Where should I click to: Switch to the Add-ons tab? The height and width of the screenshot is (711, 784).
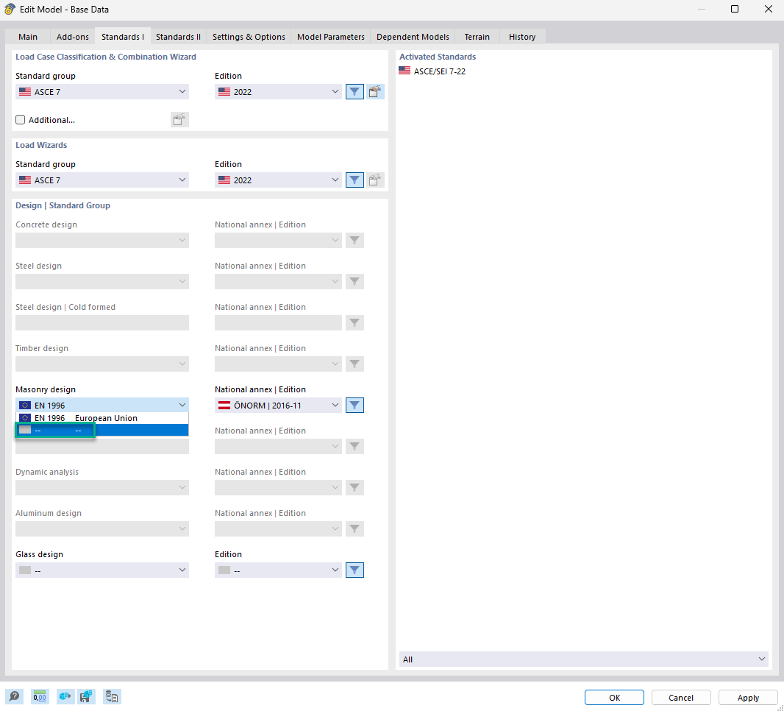pyautogui.click(x=73, y=37)
